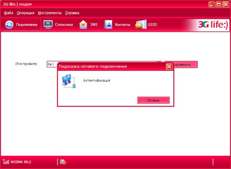
Task: Open the Справка help menu
Action: pos(72,13)
